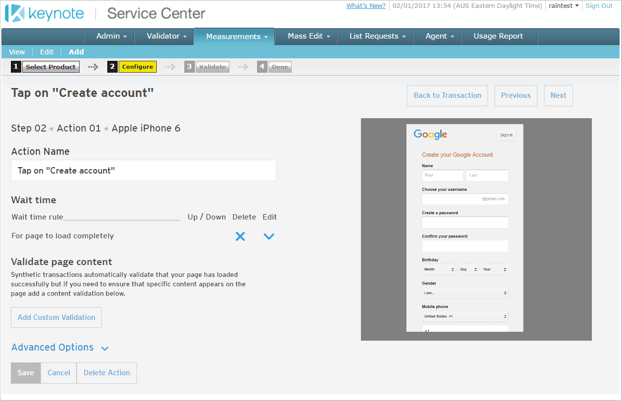The image size is (622, 401).
Task: Open the Usage Report tab
Action: pyautogui.click(x=498, y=36)
